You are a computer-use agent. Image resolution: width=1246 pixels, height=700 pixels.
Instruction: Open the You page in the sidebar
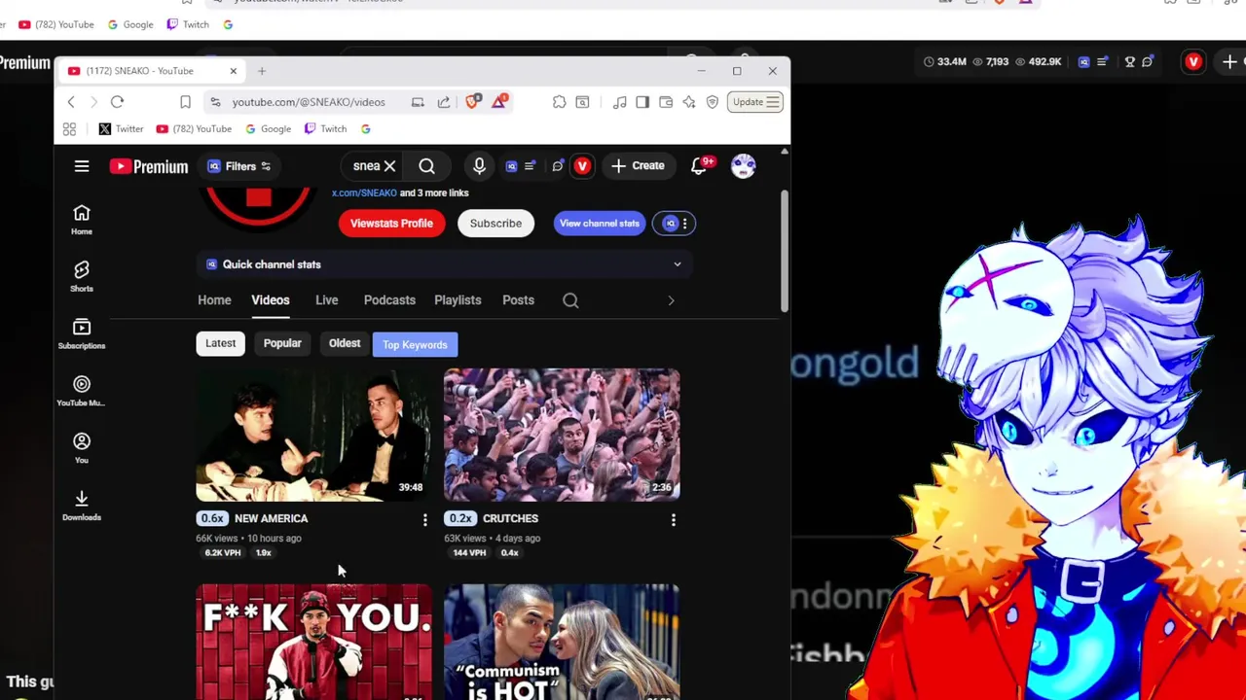(x=82, y=447)
